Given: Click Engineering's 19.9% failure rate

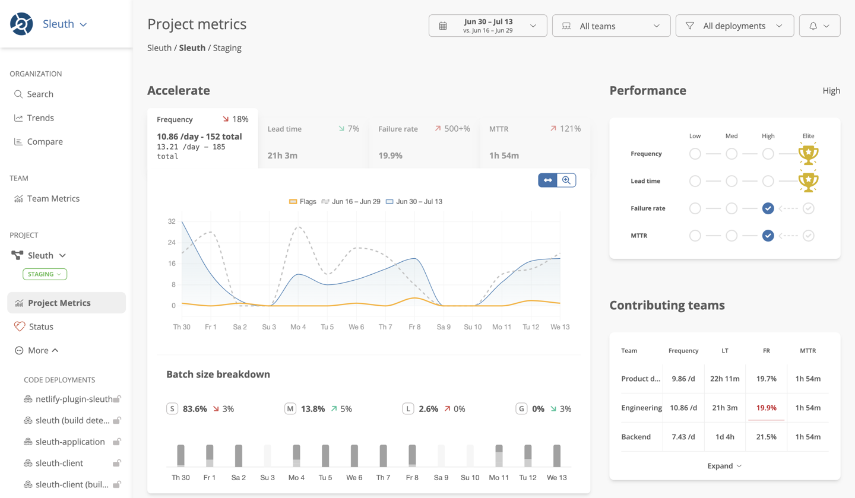Looking at the screenshot, I should coord(767,408).
